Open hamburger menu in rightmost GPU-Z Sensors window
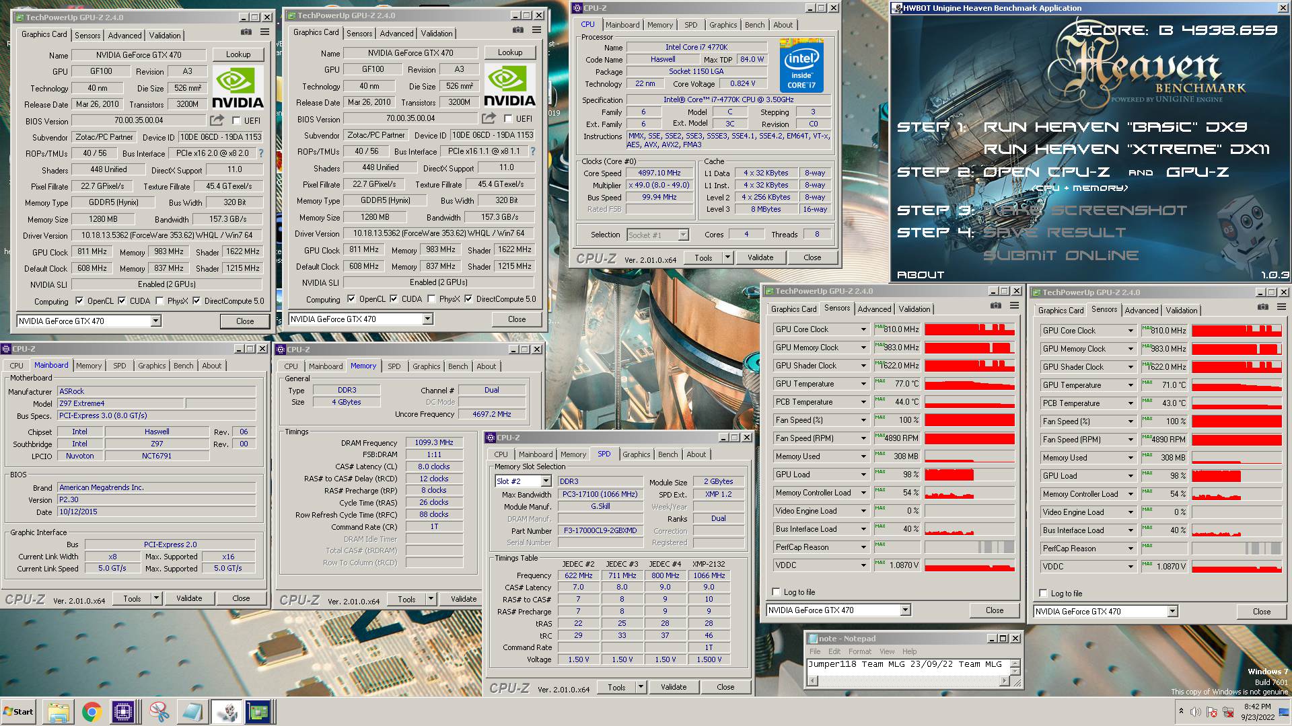The image size is (1292, 726). pyautogui.click(x=1281, y=307)
